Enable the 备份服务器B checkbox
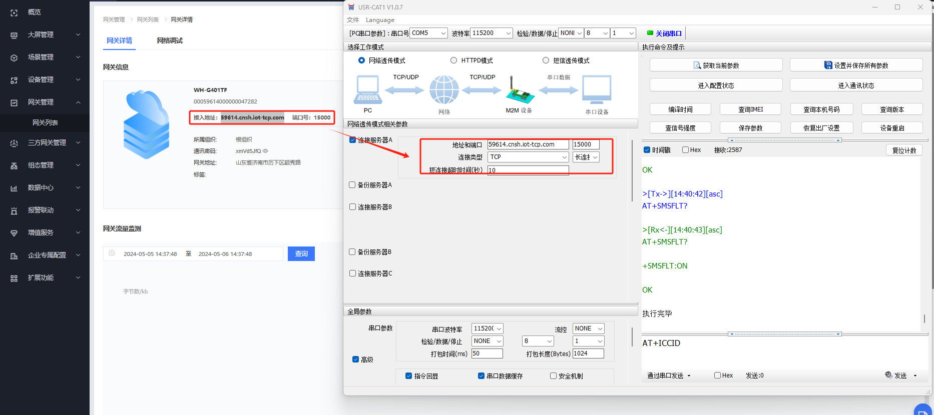Screen dimensions: 934x415 pyautogui.click(x=352, y=252)
